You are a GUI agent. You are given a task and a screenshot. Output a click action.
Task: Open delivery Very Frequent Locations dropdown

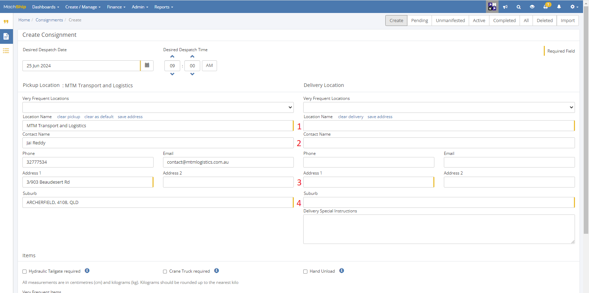[x=439, y=107]
